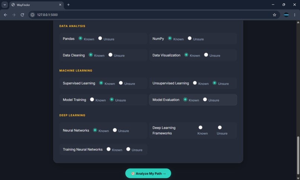Image resolution: width=300 pixels, height=180 pixels.
Task: Reload the WayFinder page
Action: 22,15
